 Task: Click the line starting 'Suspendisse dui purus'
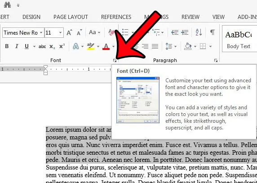point(151,168)
